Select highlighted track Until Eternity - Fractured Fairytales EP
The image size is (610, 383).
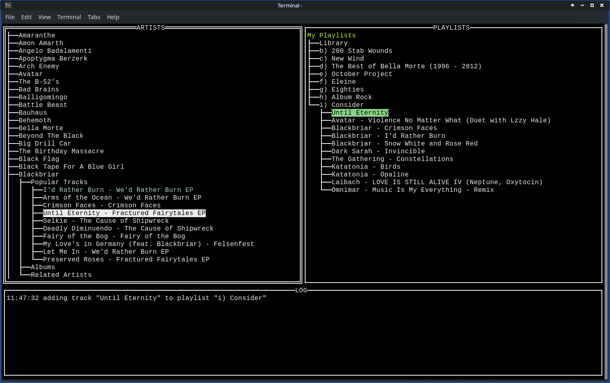click(124, 213)
